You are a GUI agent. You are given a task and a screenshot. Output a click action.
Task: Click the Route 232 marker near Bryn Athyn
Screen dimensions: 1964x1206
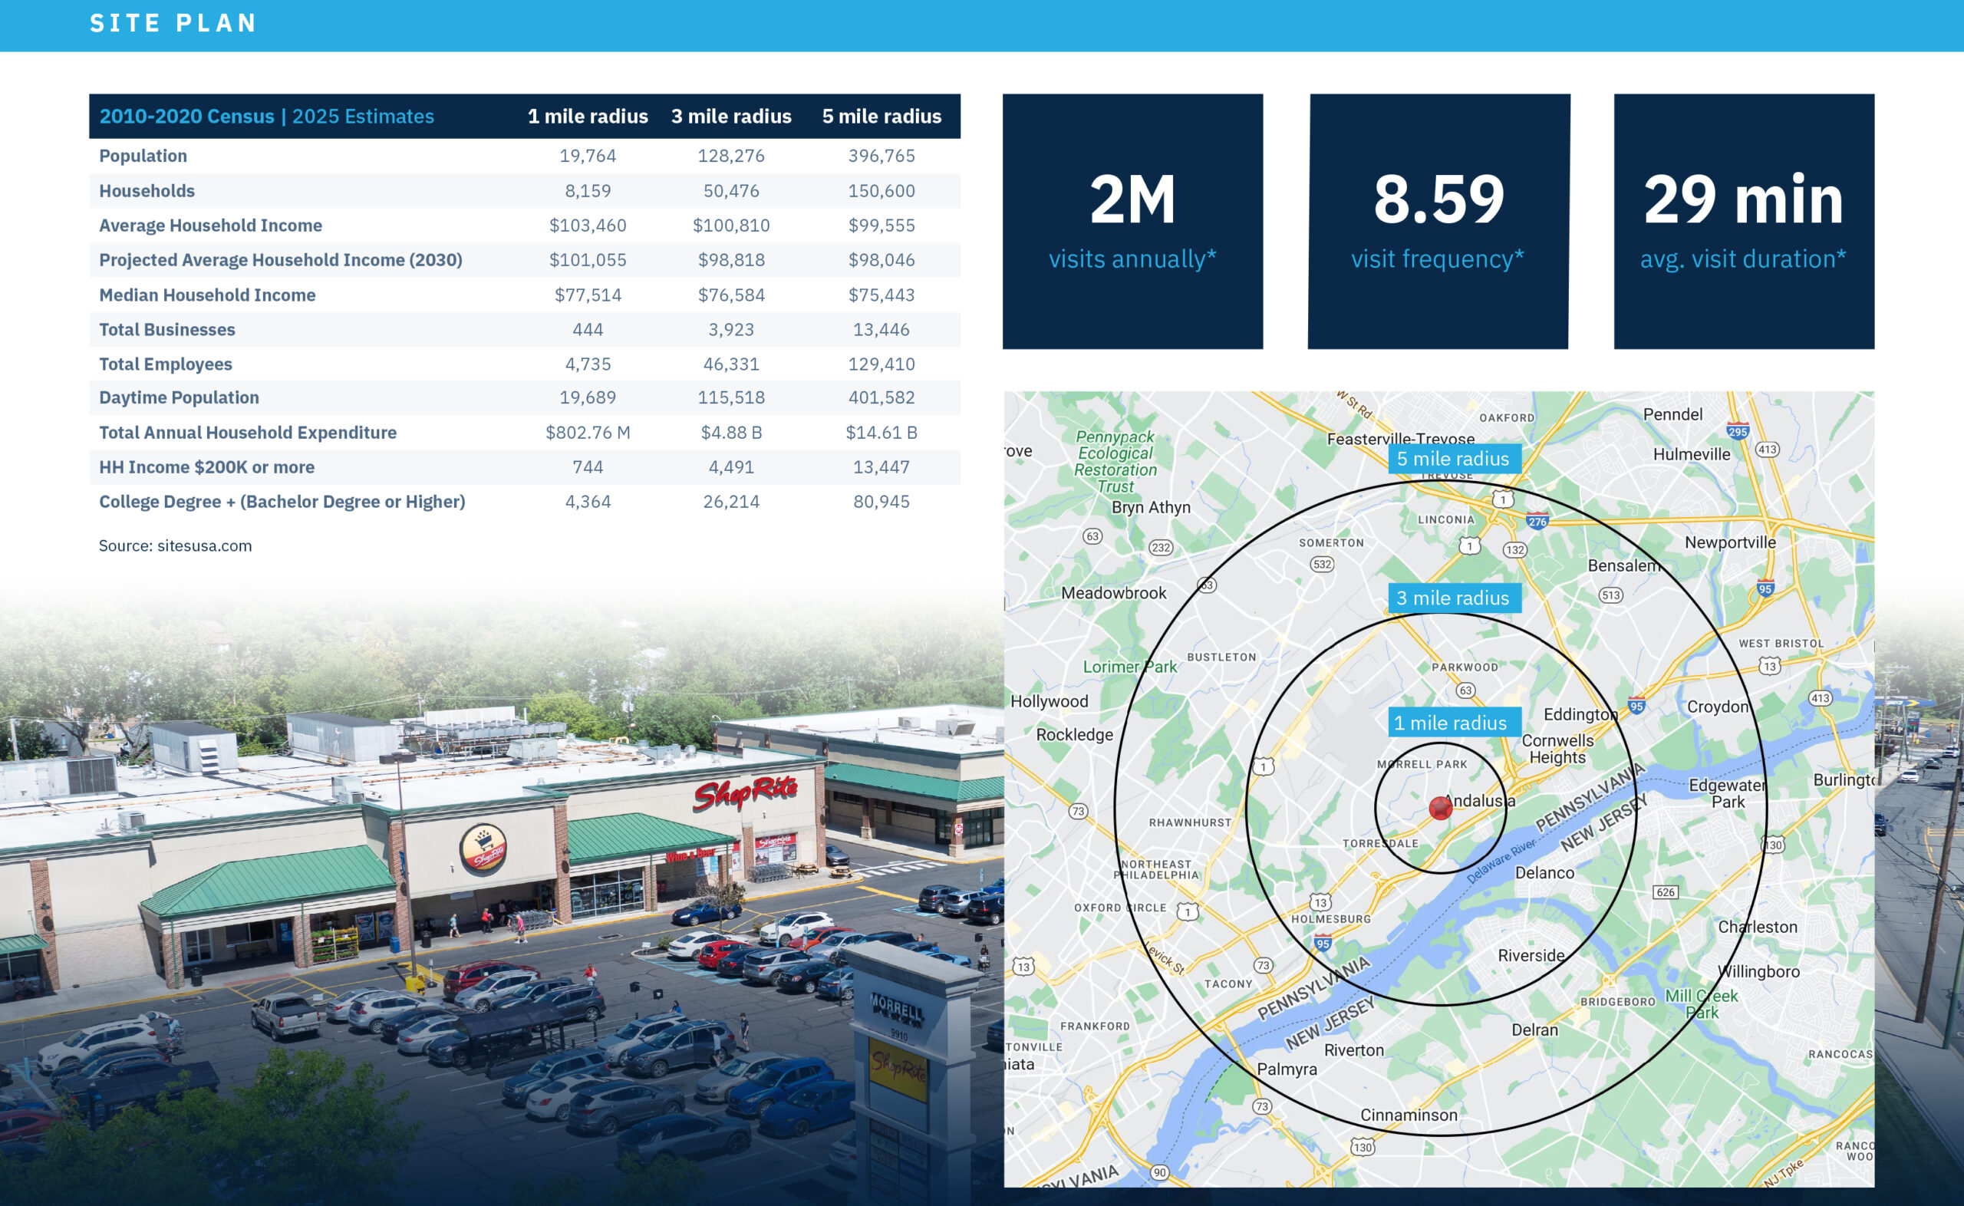click(1160, 547)
